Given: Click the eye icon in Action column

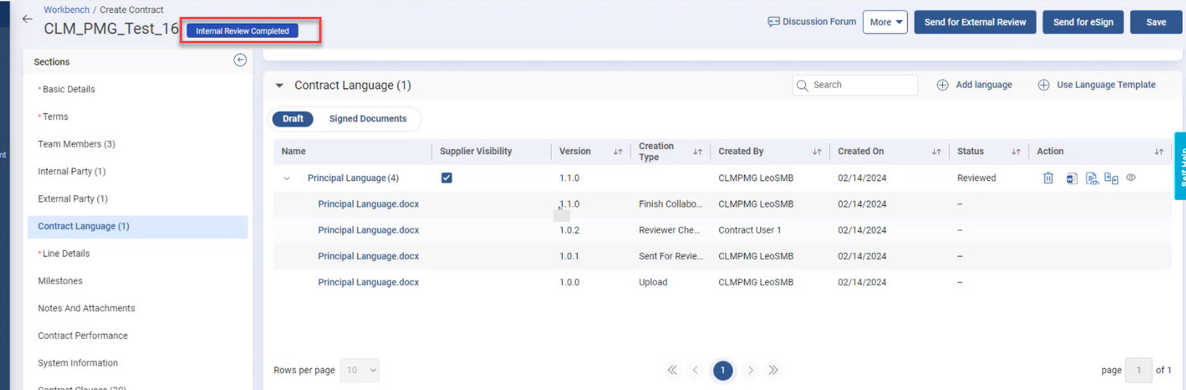Looking at the screenshot, I should (1131, 178).
